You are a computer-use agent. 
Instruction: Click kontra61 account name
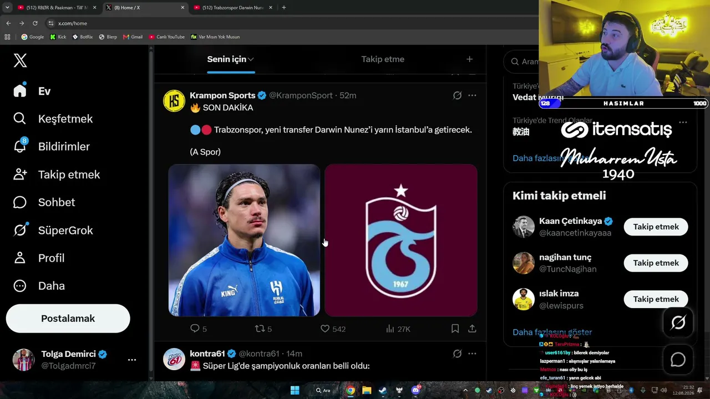pos(207,354)
